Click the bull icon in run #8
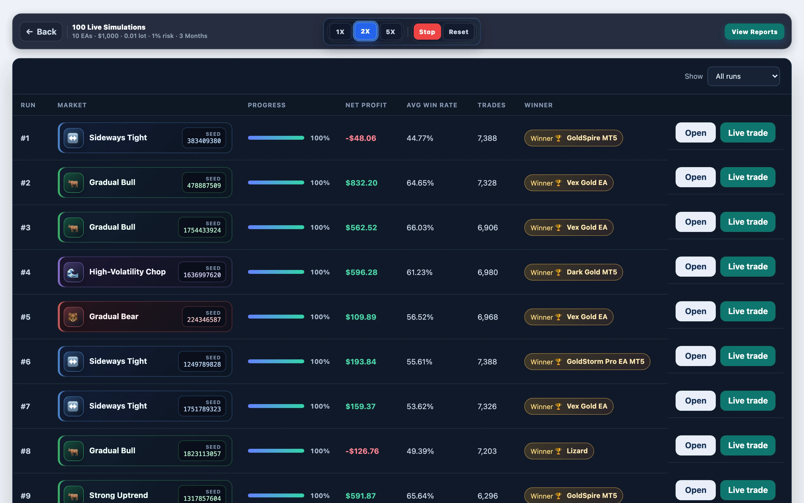Image resolution: width=804 pixels, height=503 pixels. (73, 451)
